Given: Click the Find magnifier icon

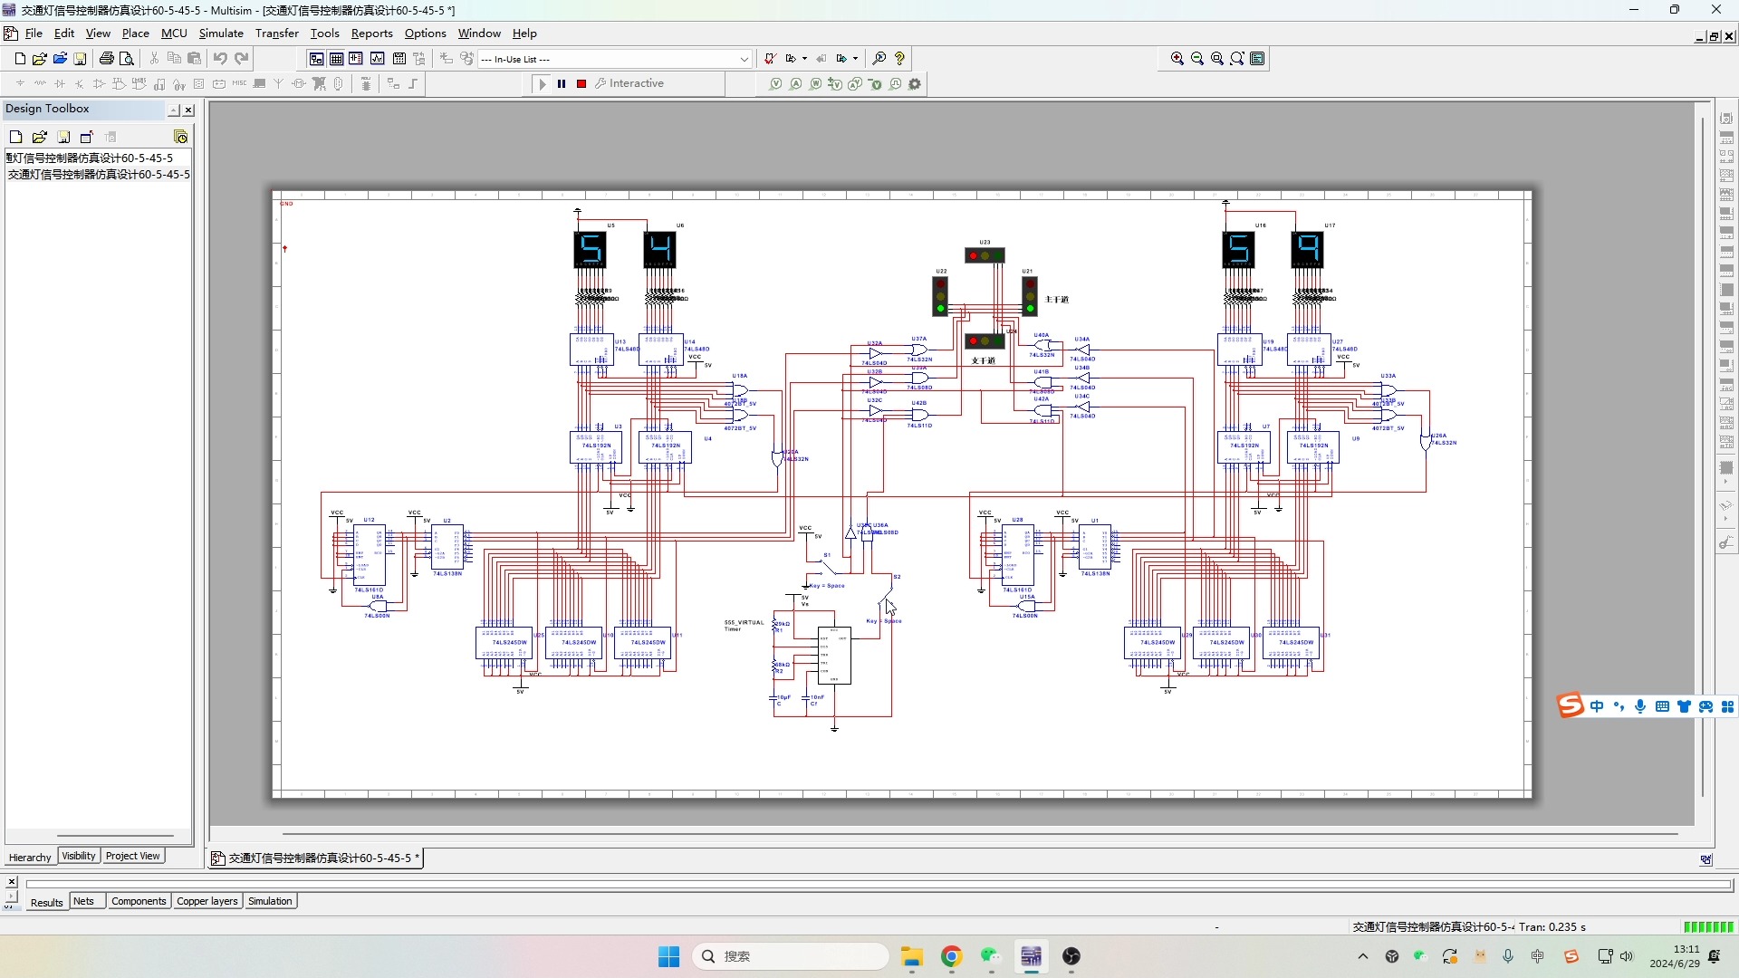Looking at the screenshot, I should click(879, 59).
